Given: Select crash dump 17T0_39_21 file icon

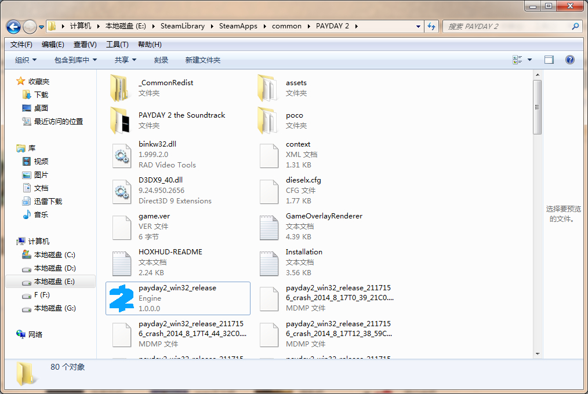Looking at the screenshot, I should pos(269,299).
